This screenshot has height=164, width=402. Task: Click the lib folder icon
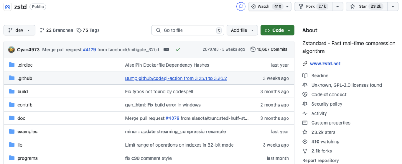(12, 145)
